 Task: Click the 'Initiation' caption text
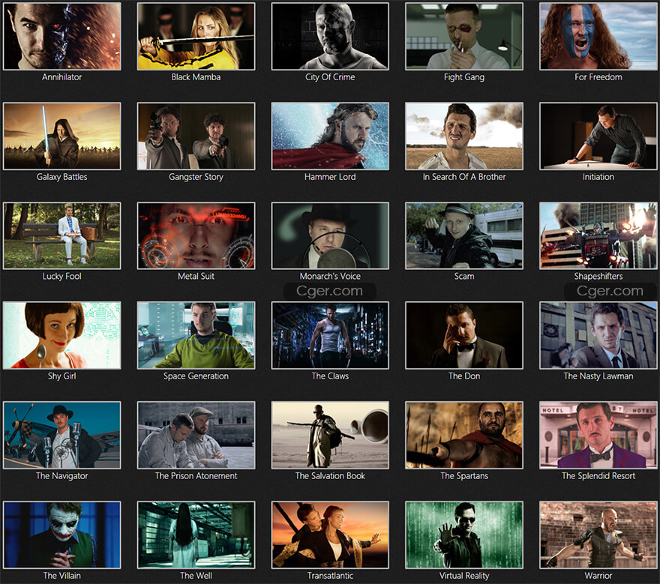(598, 177)
